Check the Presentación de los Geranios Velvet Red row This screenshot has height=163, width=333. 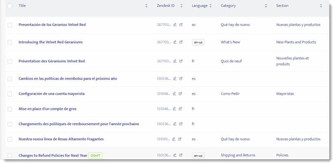[10, 25]
